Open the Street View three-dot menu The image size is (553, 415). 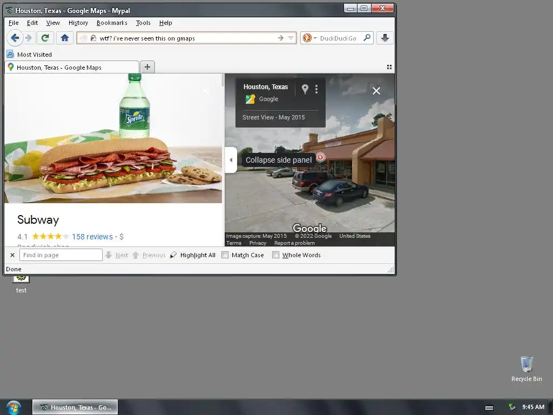pyautogui.click(x=316, y=89)
